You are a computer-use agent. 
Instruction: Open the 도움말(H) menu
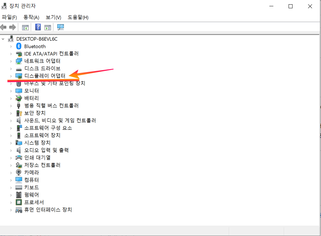click(x=78, y=18)
